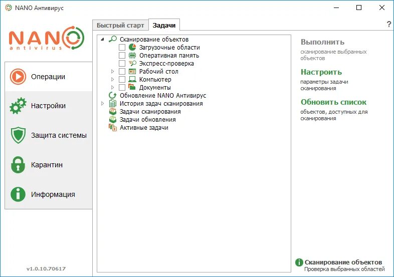Click the Документы folder icon
394x277 pixels.
pyautogui.click(x=132, y=87)
